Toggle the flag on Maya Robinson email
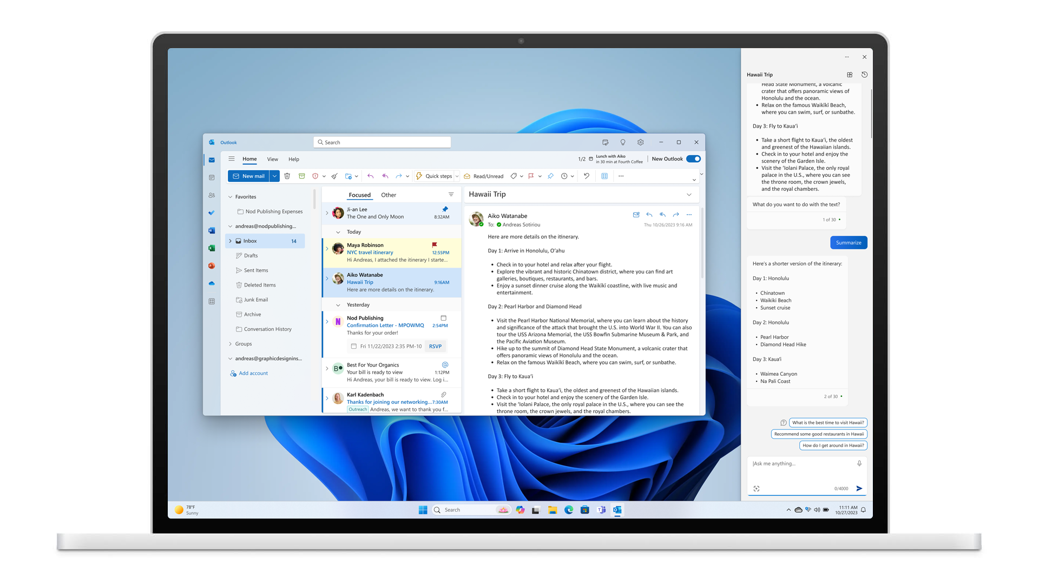1039x584 pixels. click(x=435, y=245)
